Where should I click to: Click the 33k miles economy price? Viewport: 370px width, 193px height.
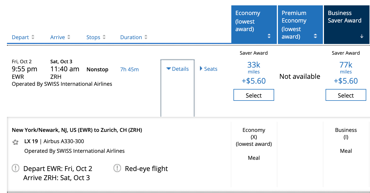[254, 65]
